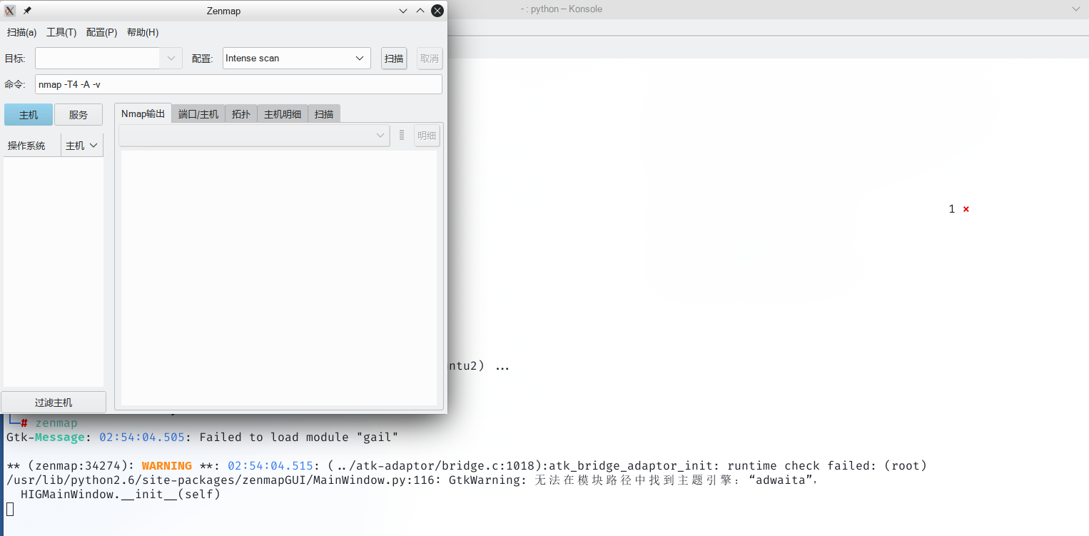Click the 'HIGMainWindow.__init__(self)' line
Viewport: 1089px width, 536px height.
tap(121, 494)
